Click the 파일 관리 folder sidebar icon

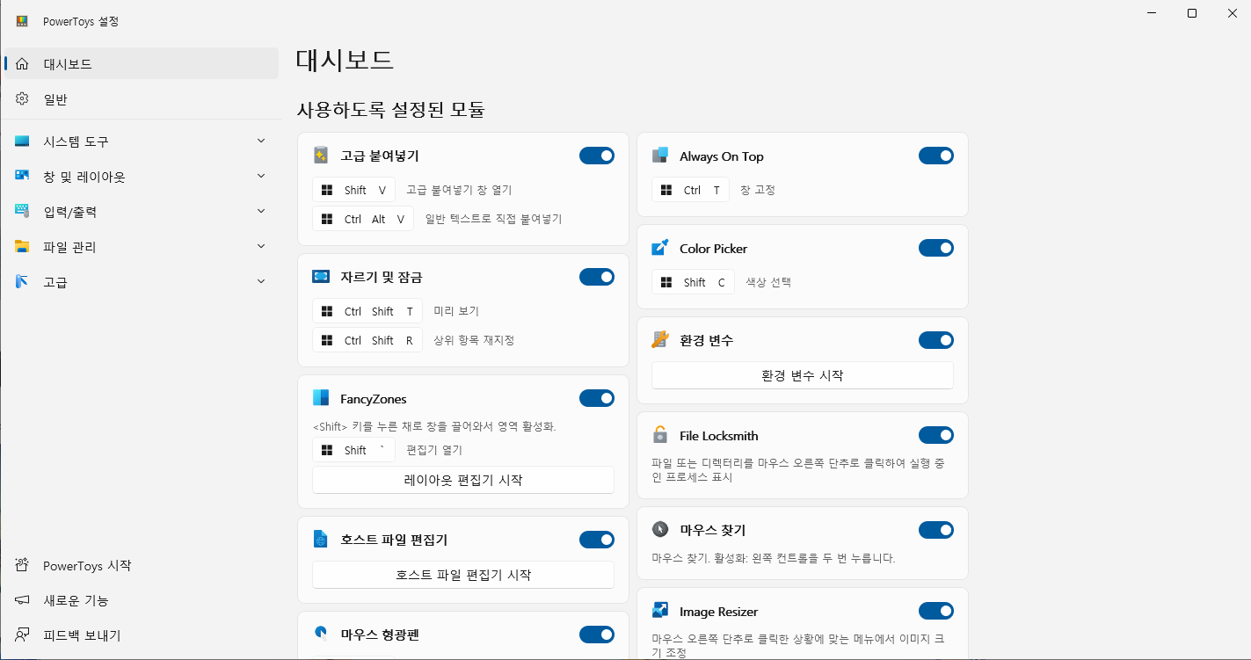coord(23,247)
